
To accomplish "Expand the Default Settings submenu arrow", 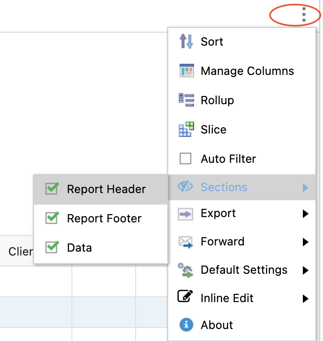I will coord(305,270).
